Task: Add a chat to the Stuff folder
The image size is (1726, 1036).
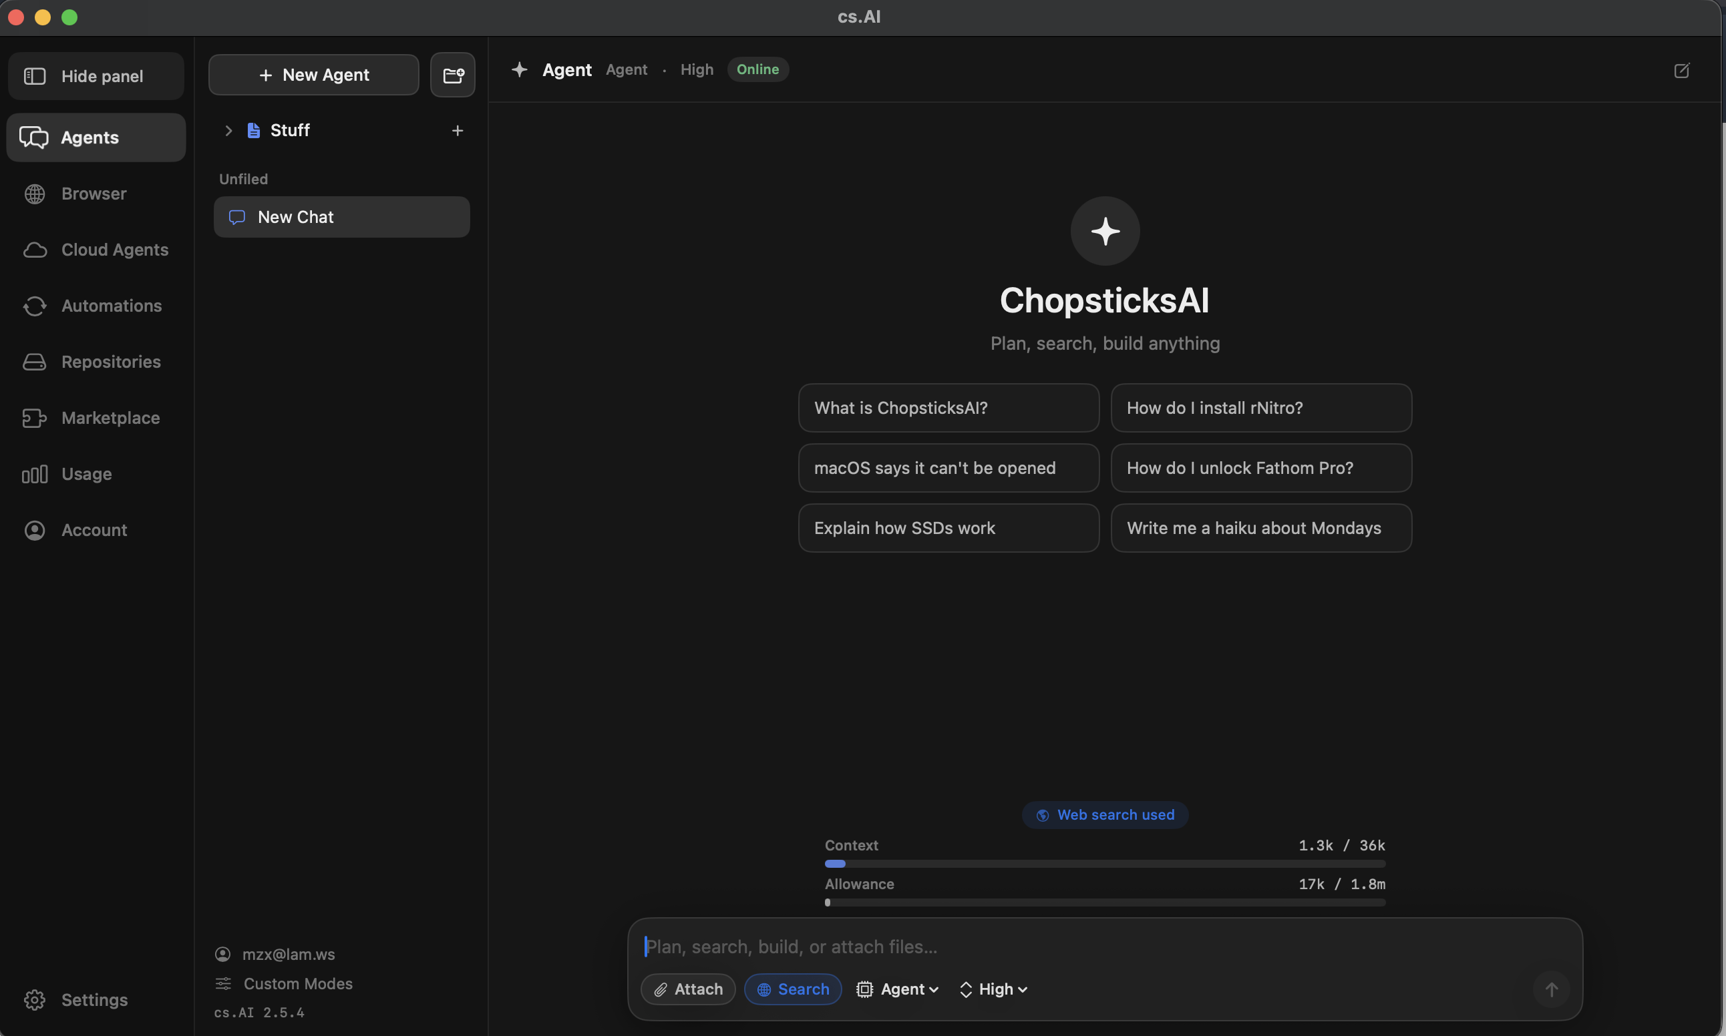Action: point(458,131)
